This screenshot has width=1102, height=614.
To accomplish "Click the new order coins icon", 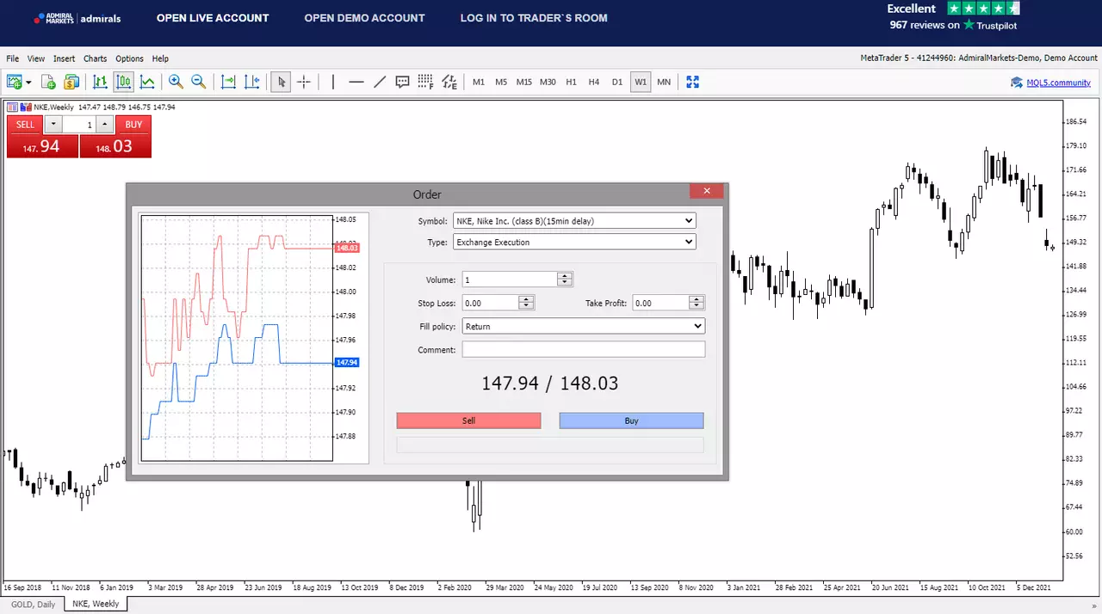I will [x=71, y=82].
